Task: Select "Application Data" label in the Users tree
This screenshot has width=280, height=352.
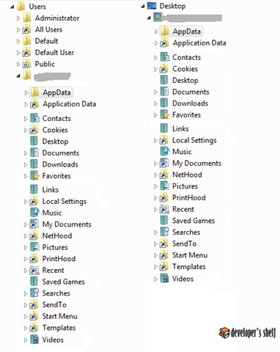Action: (70, 104)
